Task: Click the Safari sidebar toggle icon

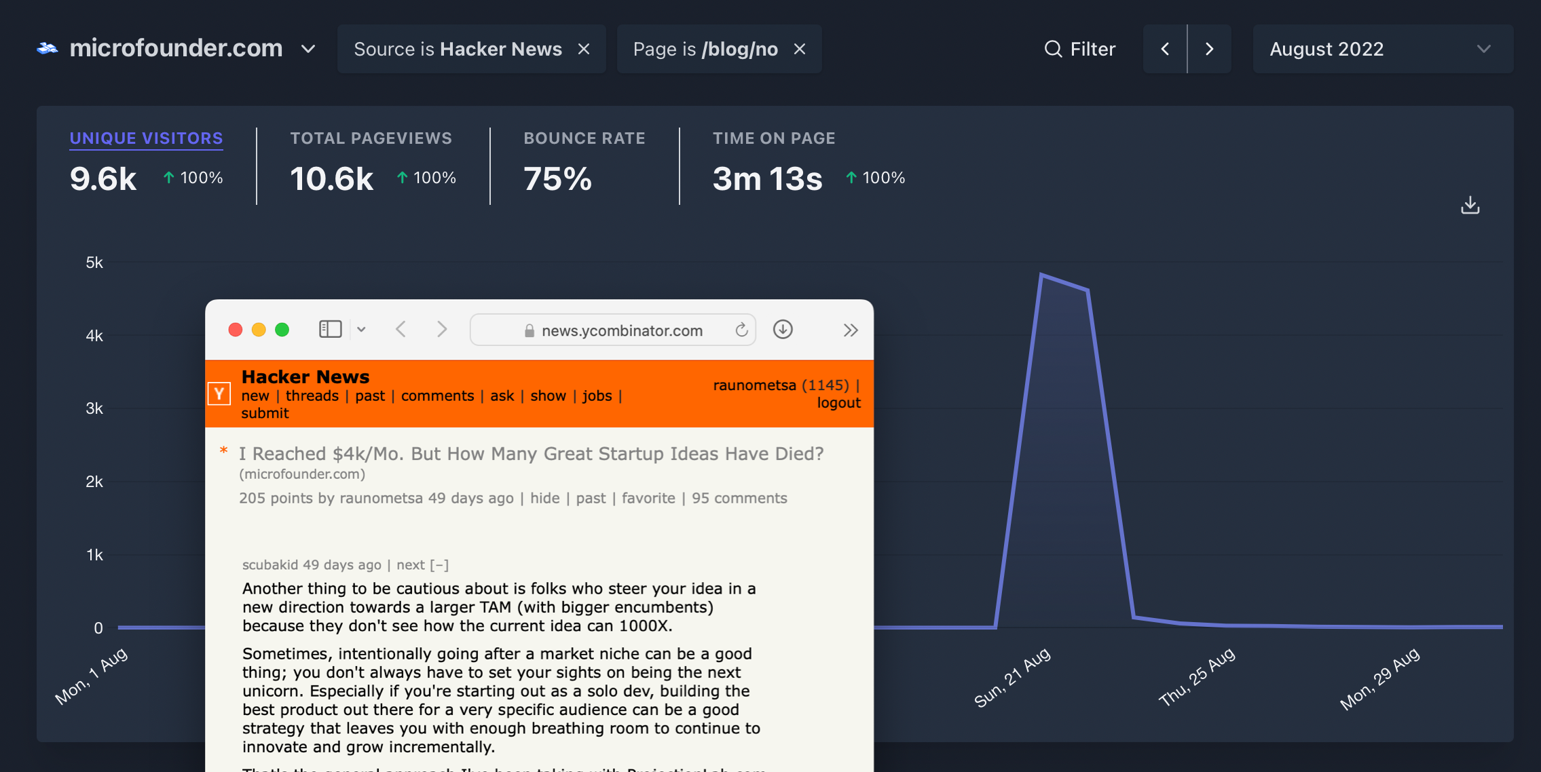Action: point(330,330)
